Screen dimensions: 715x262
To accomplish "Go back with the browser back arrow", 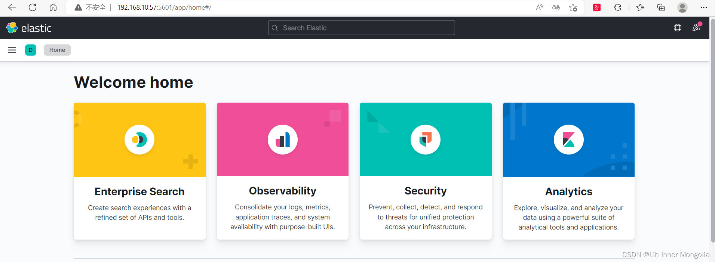I will coord(12,7).
